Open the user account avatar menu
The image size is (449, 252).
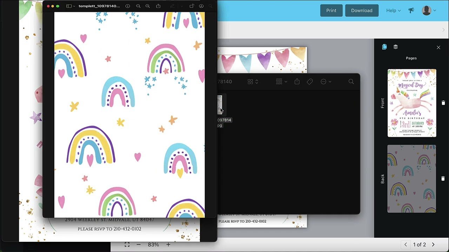(x=429, y=10)
